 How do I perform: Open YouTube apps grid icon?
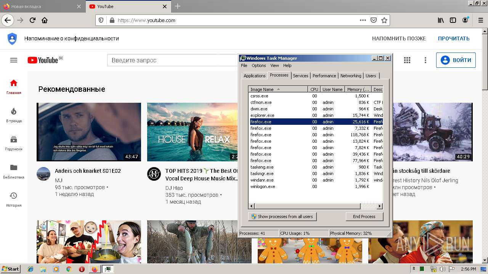point(407,60)
